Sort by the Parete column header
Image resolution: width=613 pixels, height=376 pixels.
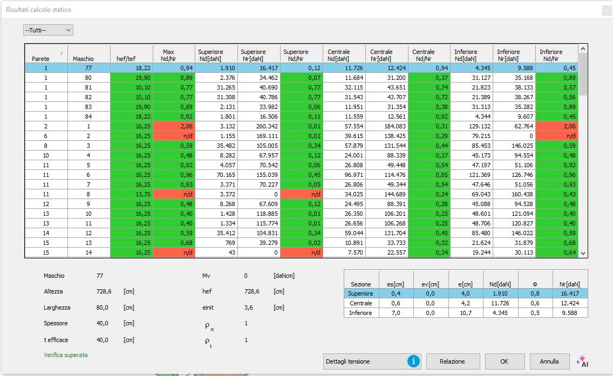[x=46, y=55]
